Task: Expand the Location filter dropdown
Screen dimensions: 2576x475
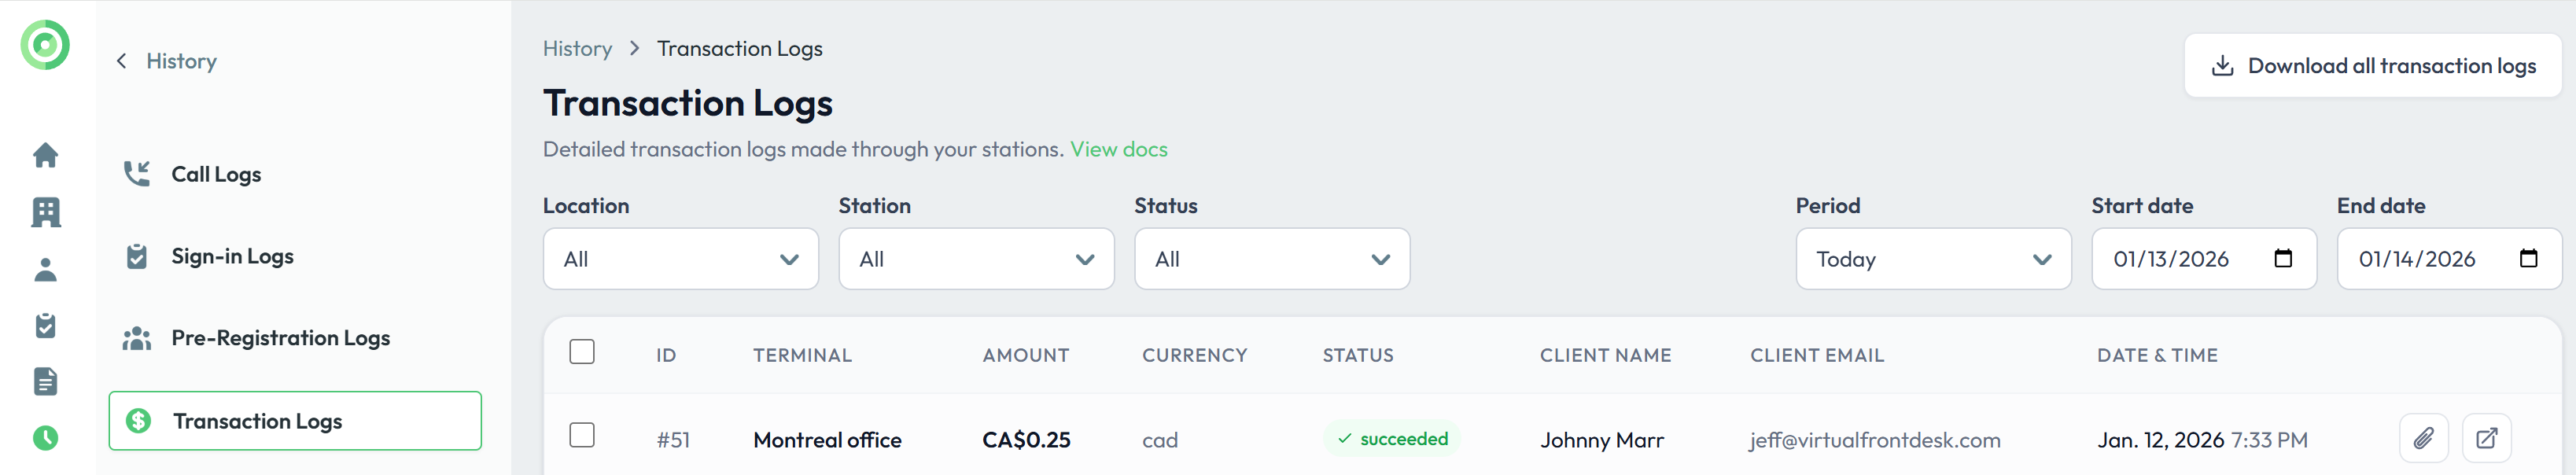Action: (x=680, y=259)
